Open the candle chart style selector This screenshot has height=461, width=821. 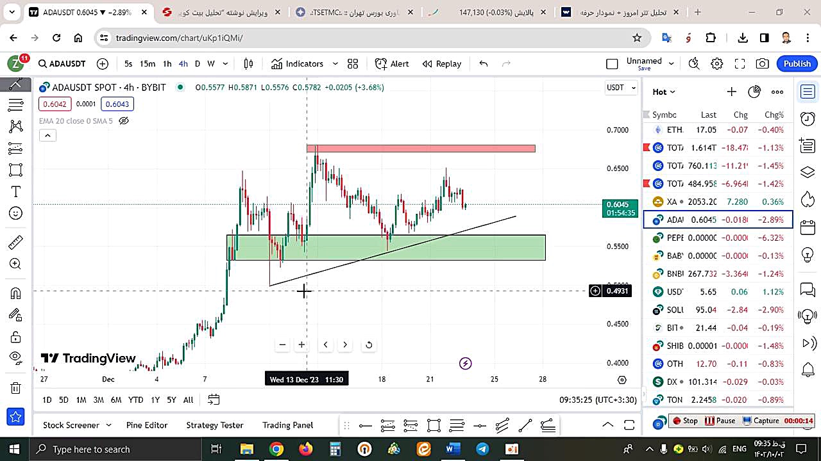249,63
